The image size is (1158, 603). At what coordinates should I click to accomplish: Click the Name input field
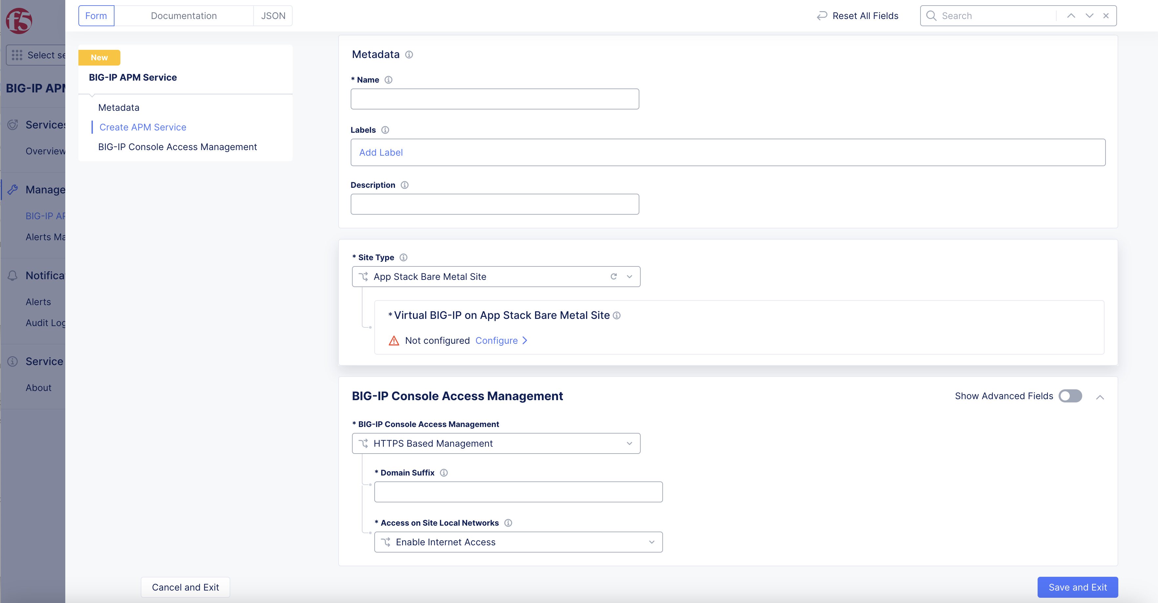[x=494, y=99]
